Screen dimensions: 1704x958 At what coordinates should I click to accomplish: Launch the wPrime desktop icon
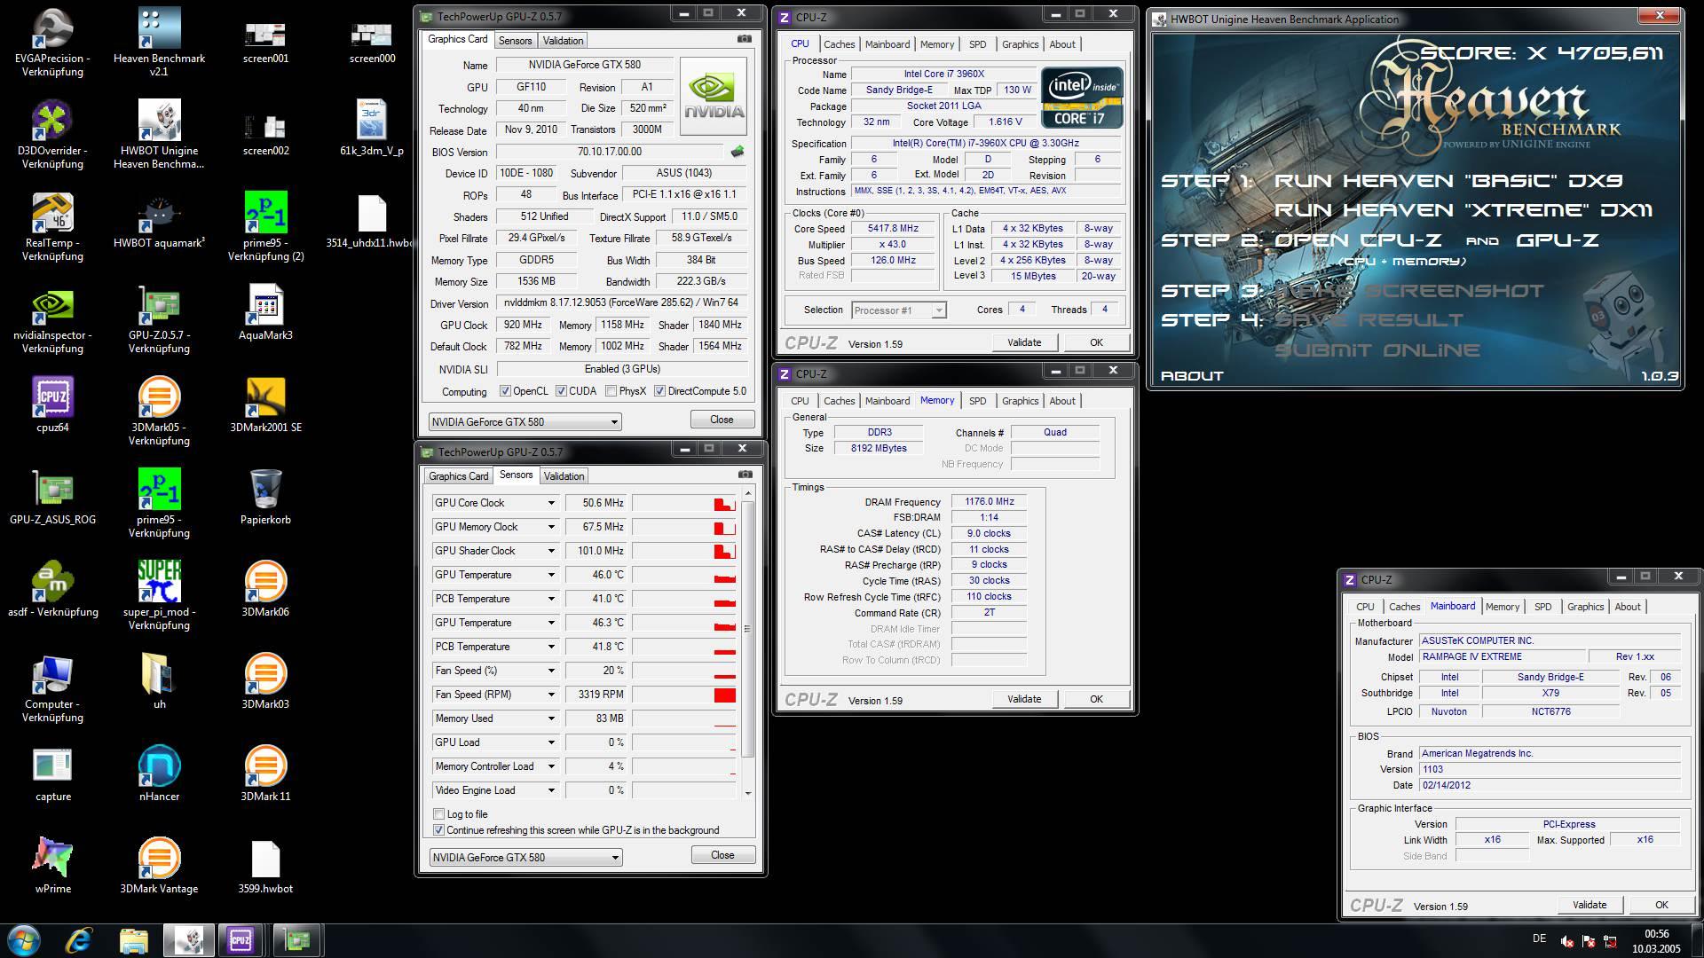pyautogui.click(x=52, y=866)
